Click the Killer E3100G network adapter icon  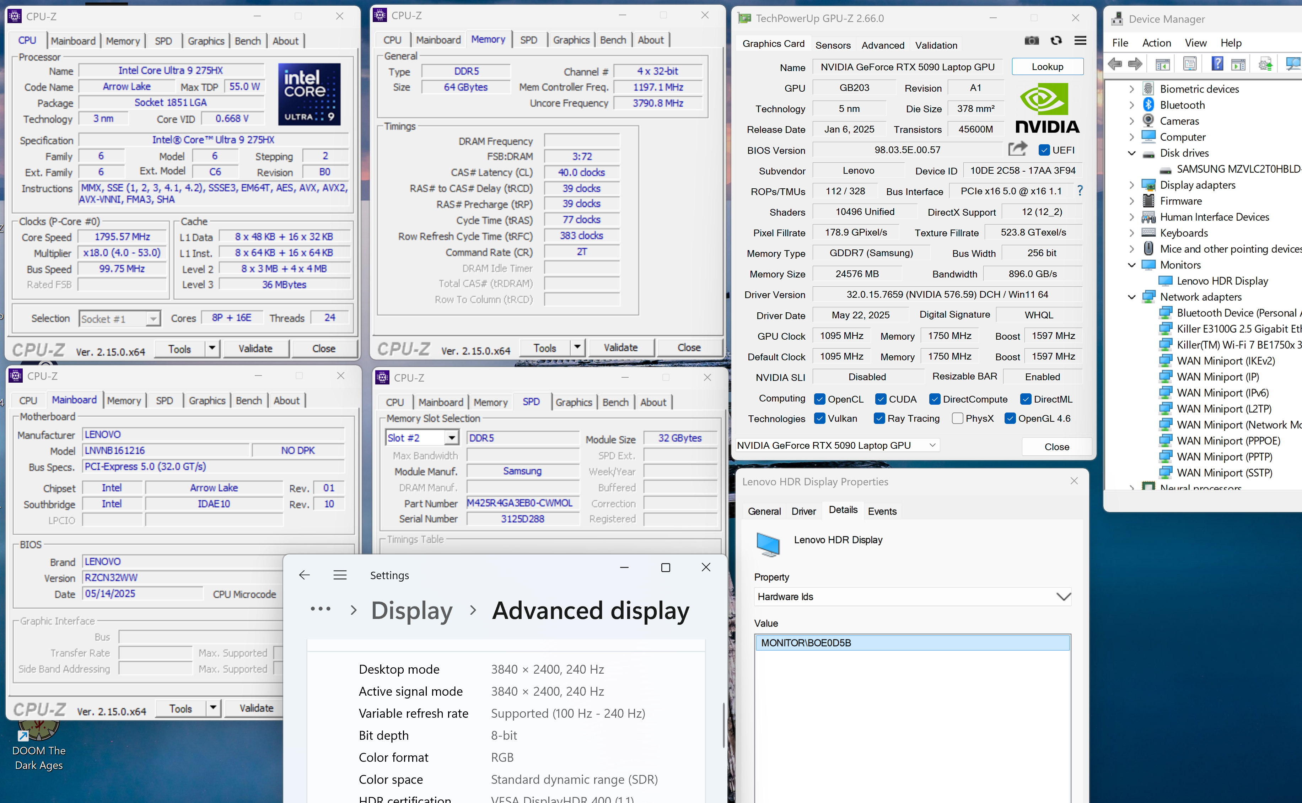point(1166,329)
